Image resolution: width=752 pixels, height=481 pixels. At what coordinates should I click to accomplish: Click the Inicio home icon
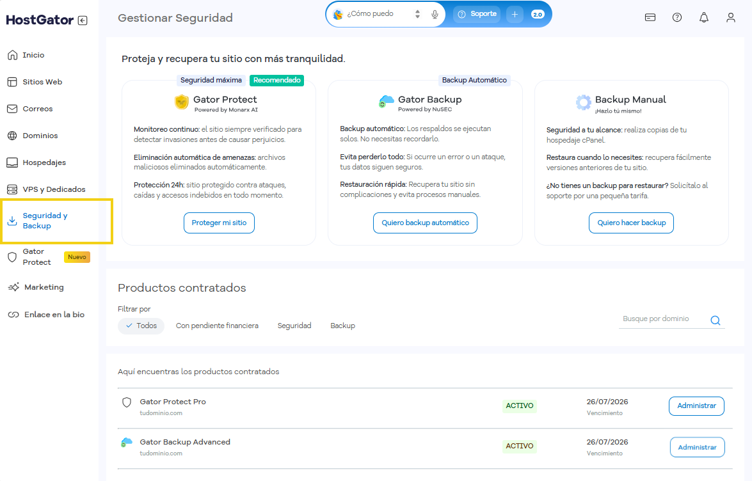point(12,55)
